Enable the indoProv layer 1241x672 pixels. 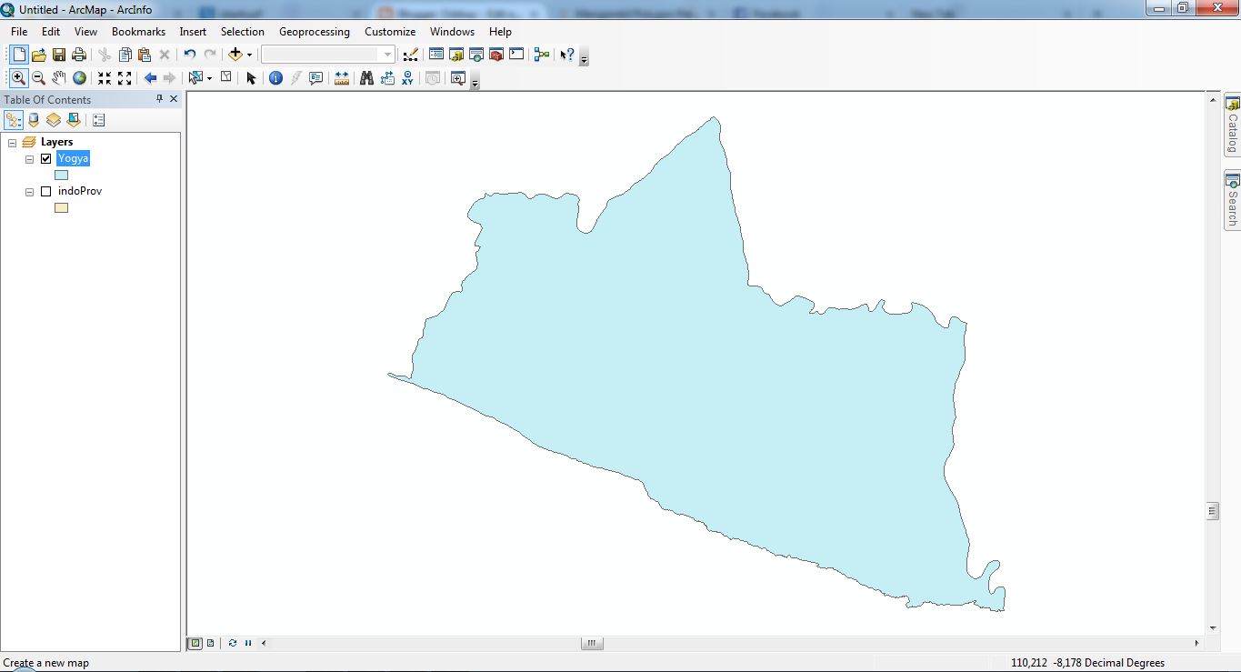pyautogui.click(x=45, y=191)
